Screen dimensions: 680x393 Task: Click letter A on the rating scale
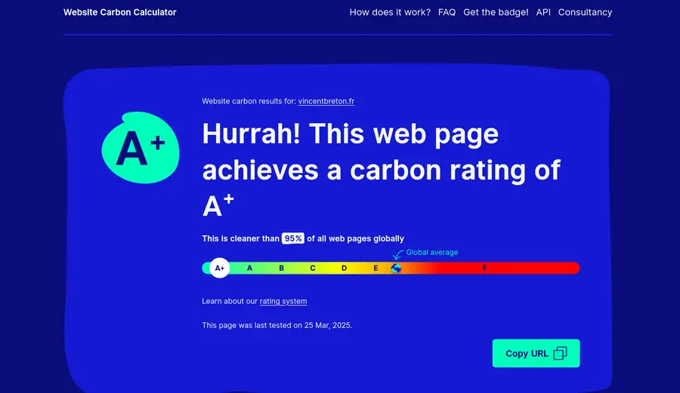[249, 269]
